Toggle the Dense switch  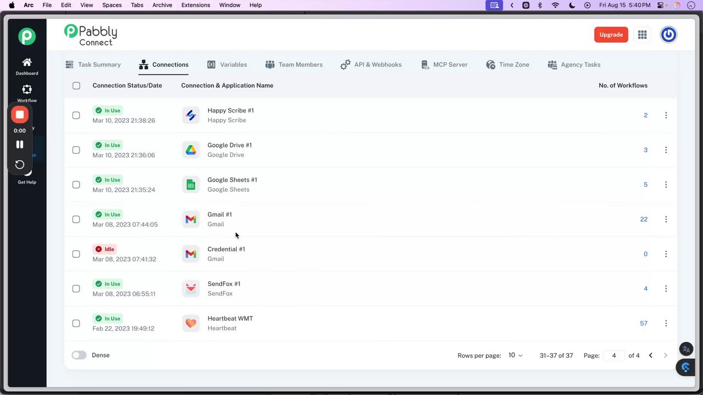pos(79,355)
